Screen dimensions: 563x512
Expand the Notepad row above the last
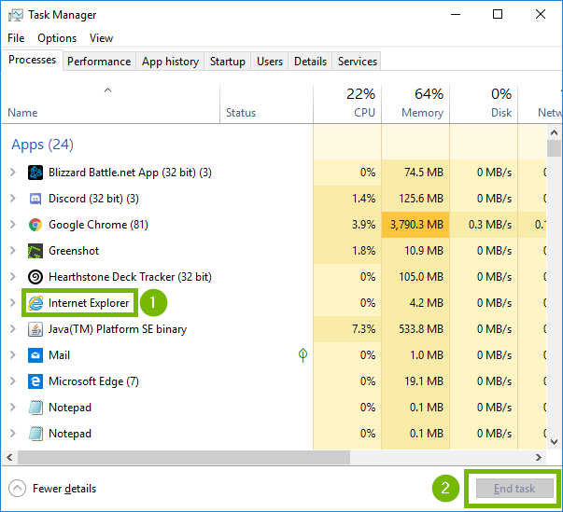(13, 407)
